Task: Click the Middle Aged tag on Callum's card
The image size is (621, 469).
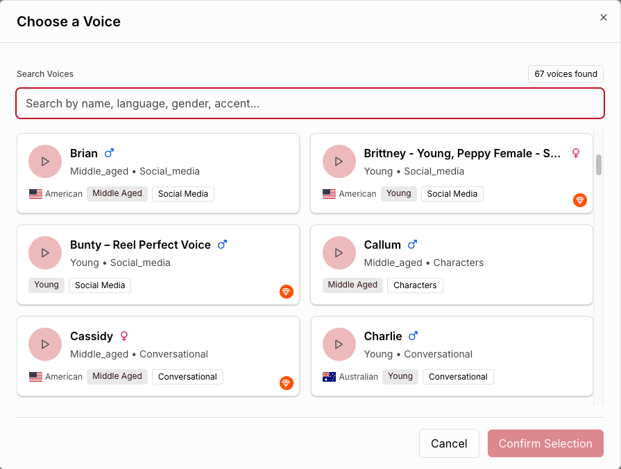Action: (x=352, y=285)
